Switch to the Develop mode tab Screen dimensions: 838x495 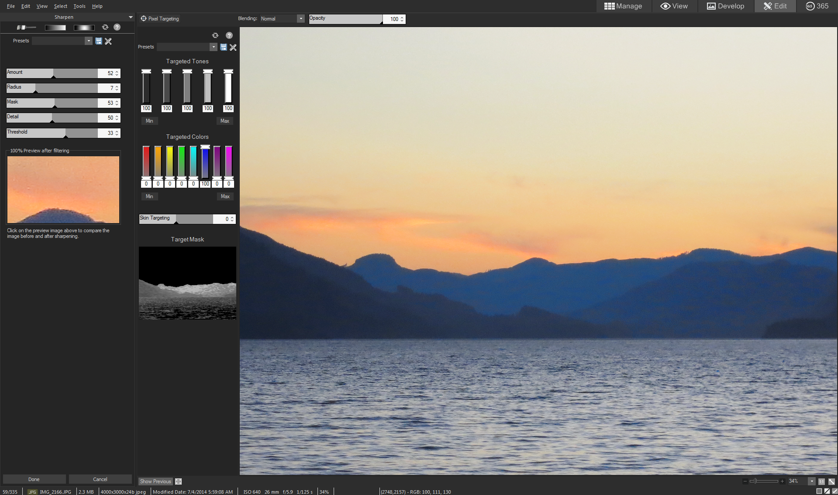[x=725, y=6]
